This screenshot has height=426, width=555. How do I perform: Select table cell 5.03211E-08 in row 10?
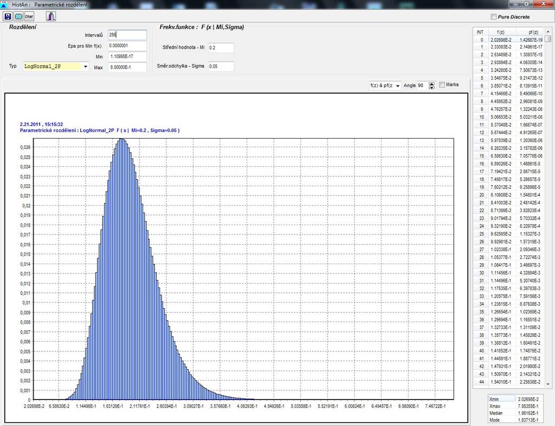click(530, 117)
